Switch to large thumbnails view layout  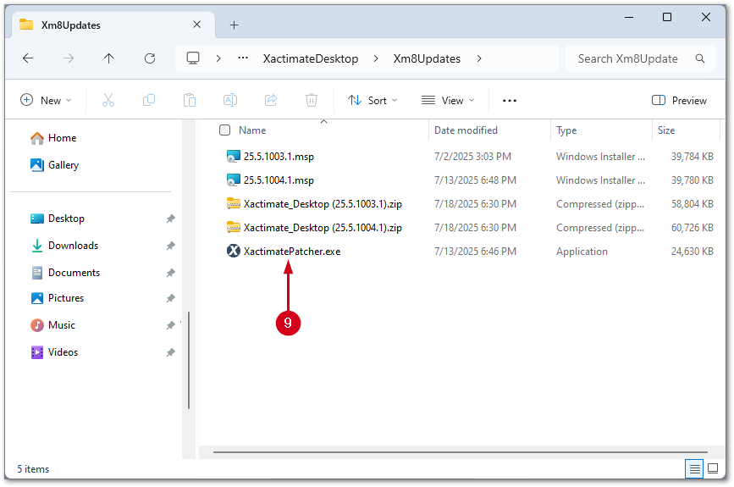[713, 468]
